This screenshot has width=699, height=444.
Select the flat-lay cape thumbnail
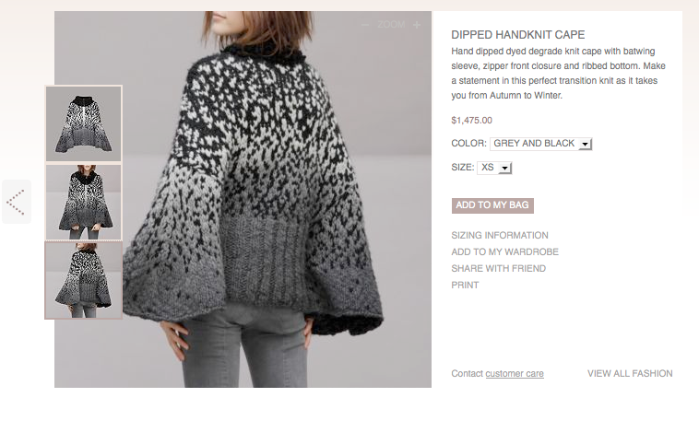tap(83, 123)
